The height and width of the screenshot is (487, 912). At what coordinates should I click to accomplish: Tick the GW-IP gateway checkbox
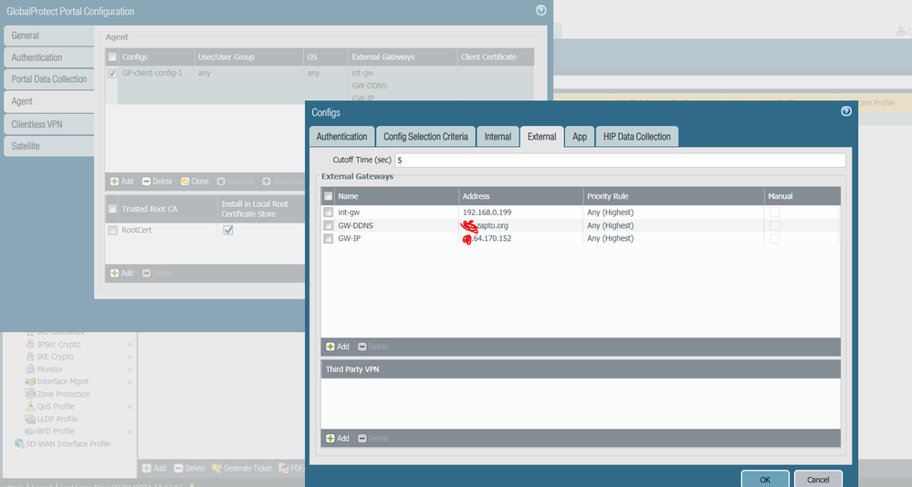click(x=329, y=238)
